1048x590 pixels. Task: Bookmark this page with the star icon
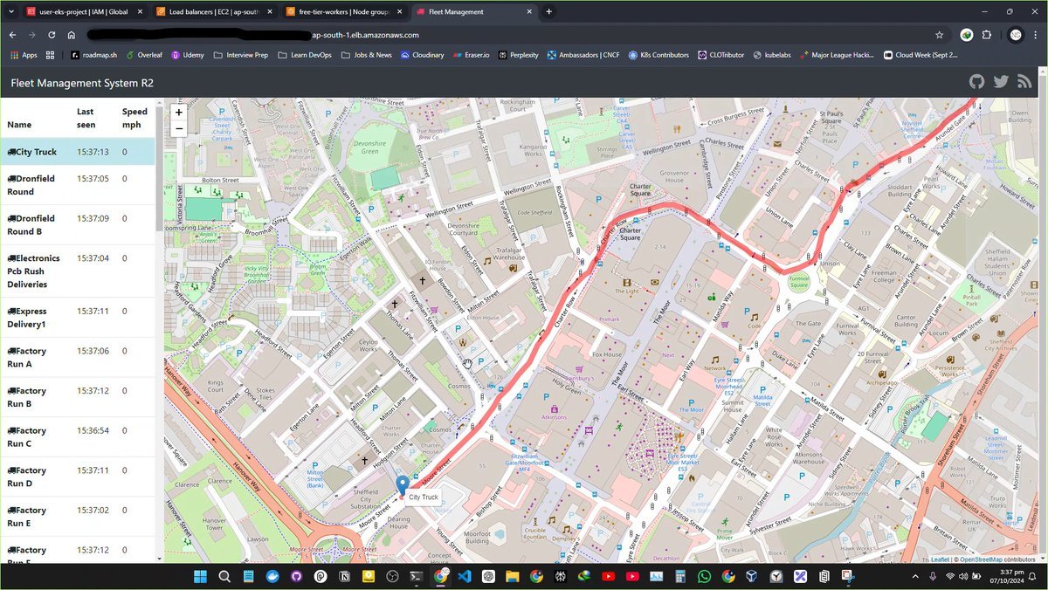point(939,35)
